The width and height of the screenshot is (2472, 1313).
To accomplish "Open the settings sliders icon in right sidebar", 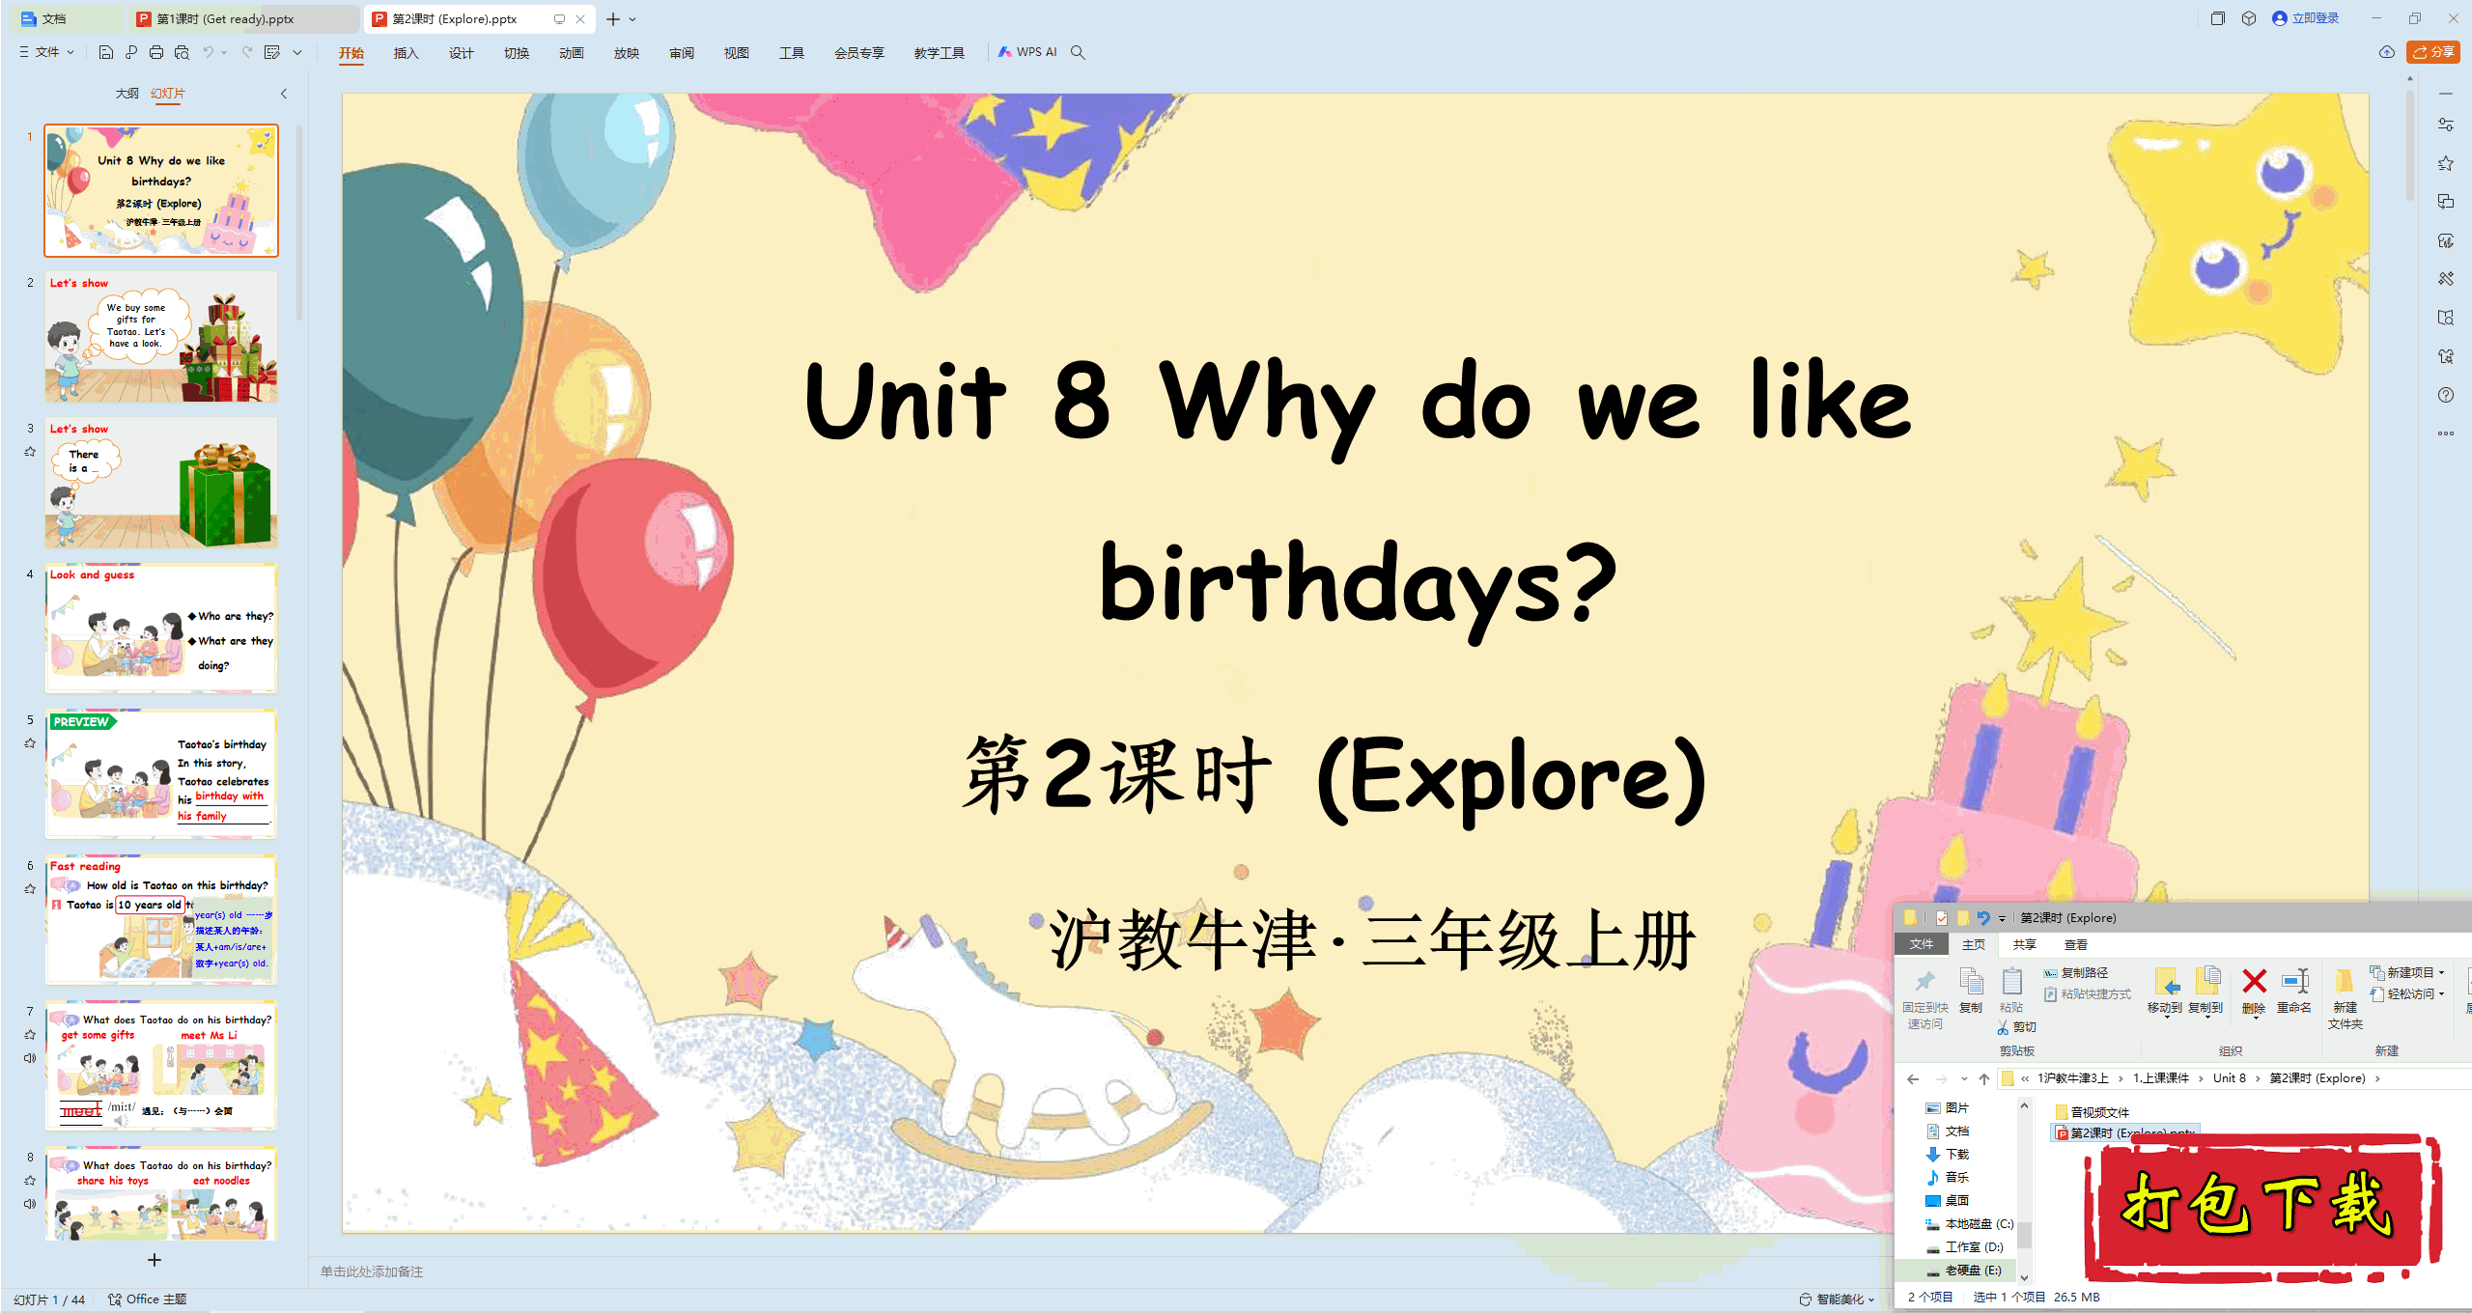I will click(x=2446, y=125).
